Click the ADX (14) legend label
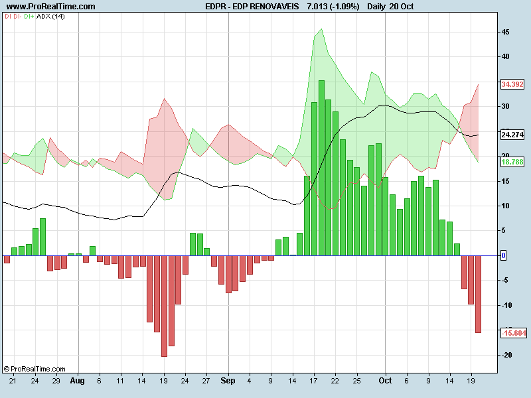Image resolution: width=531 pixels, height=398 pixels. click(x=50, y=16)
